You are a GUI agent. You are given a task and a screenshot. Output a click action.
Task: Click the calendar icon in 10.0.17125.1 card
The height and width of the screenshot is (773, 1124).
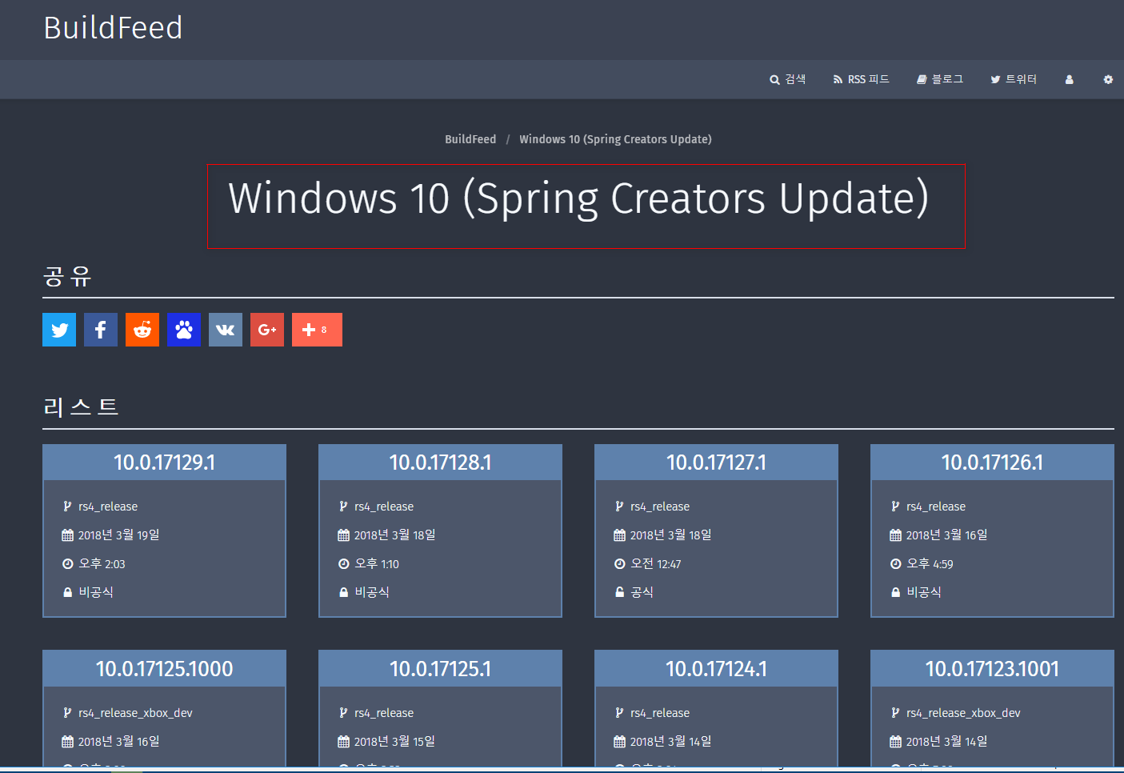(343, 742)
